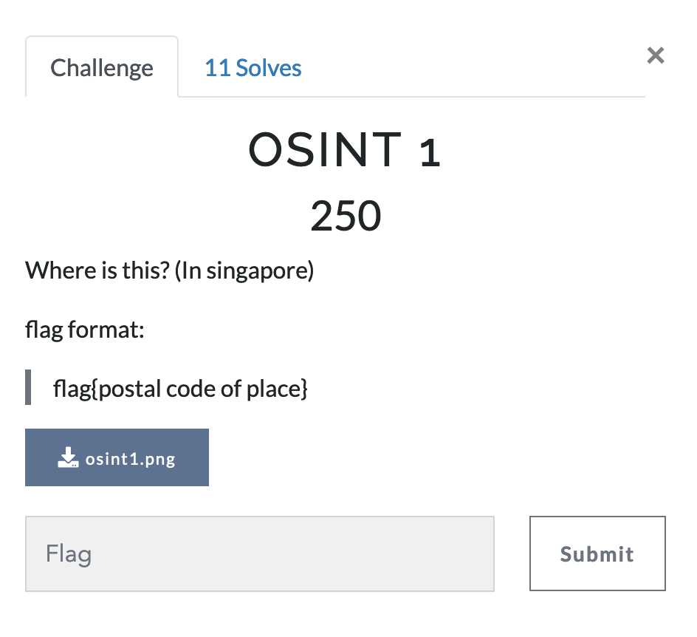697x637 pixels.
Task: Click the word 'Solves' in the tab strip
Action: coord(269,68)
